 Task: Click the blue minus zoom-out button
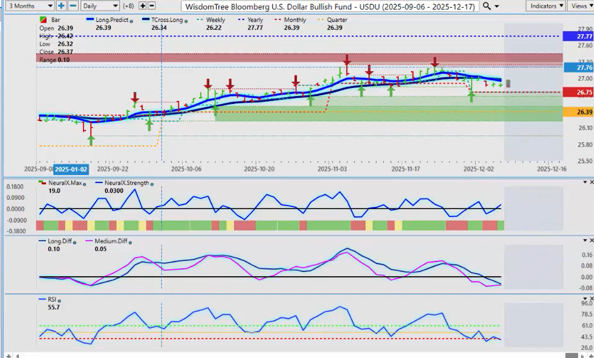pyautogui.click(x=73, y=5)
